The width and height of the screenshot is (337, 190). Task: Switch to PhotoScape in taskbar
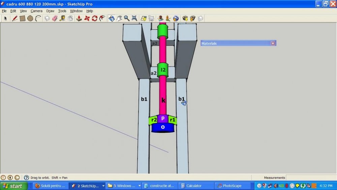click(232, 186)
